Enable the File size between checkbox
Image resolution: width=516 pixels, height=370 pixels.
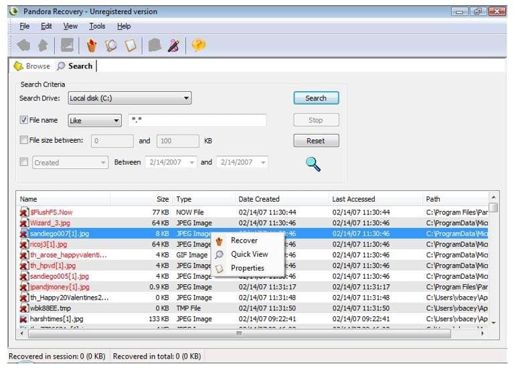coord(24,141)
